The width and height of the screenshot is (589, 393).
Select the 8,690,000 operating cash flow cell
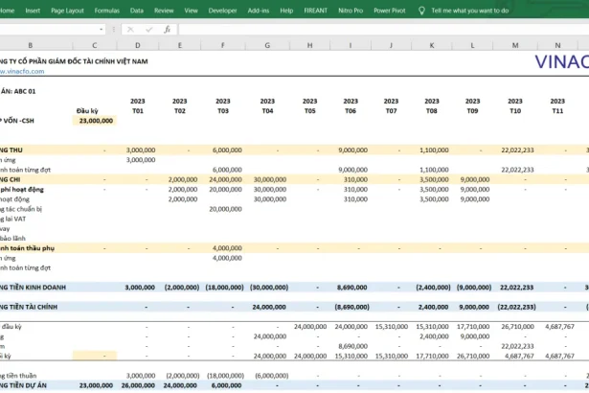point(352,288)
